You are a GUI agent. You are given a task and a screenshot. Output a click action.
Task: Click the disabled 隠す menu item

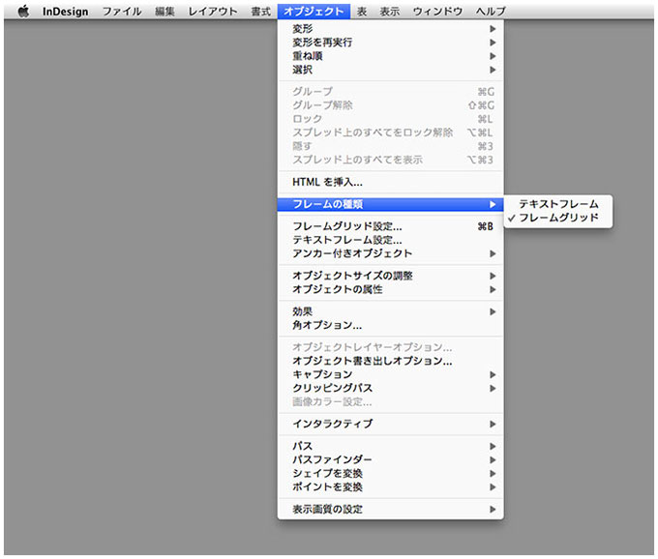pyautogui.click(x=390, y=146)
